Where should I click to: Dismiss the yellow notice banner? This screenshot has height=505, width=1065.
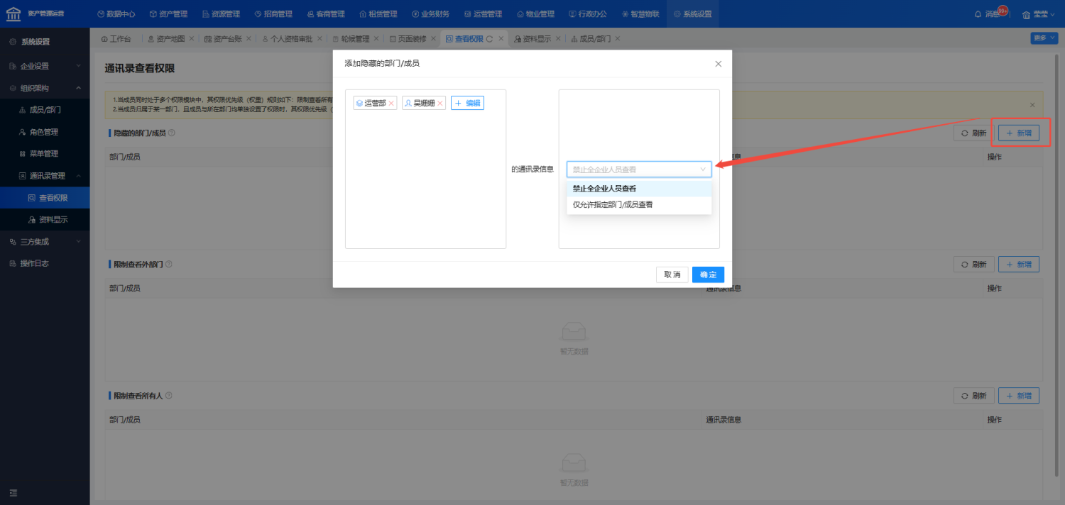1032,105
